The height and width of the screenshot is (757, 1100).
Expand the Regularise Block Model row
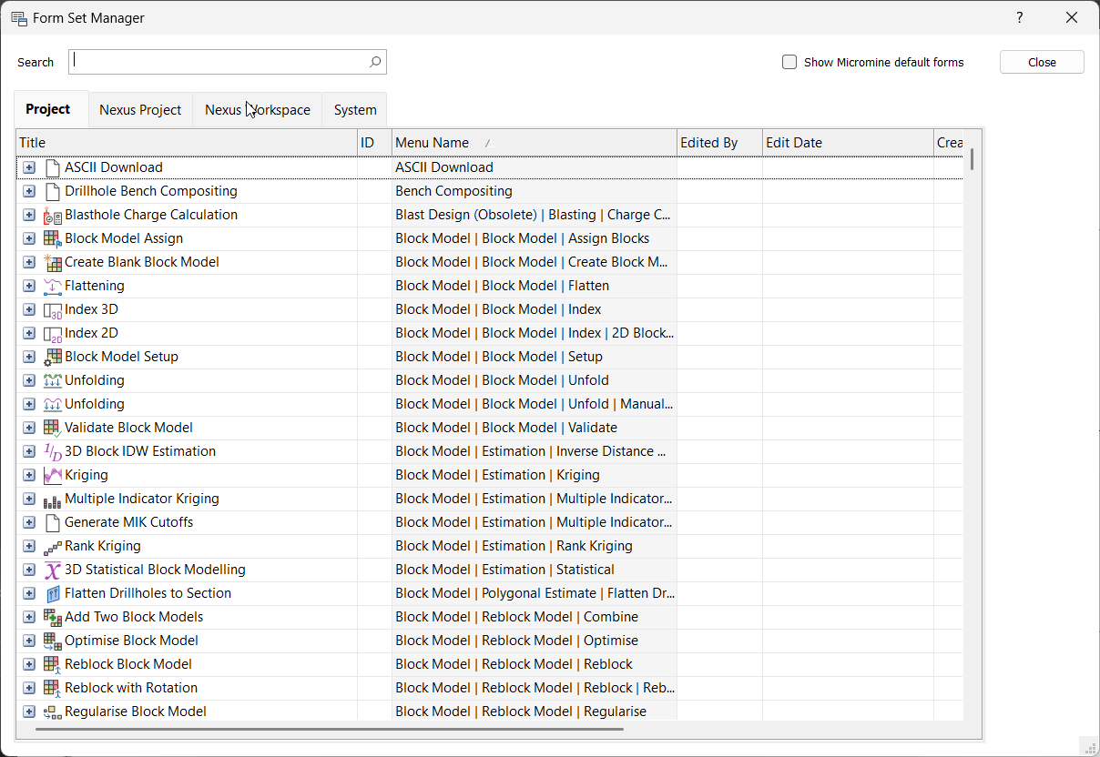(29, 712)
